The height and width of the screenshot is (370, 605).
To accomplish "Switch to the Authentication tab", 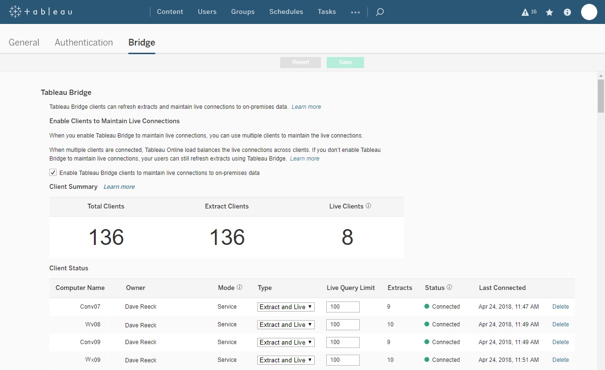I will [84, 42].
